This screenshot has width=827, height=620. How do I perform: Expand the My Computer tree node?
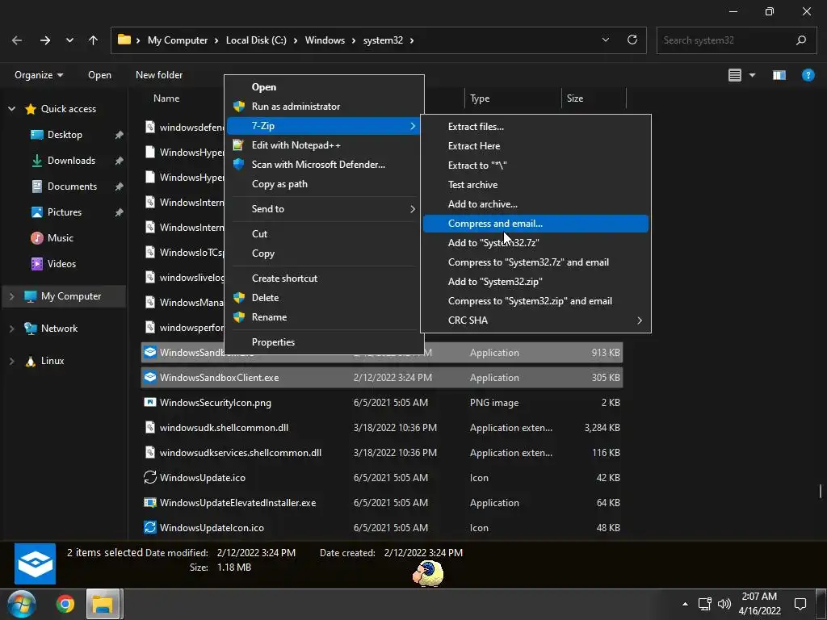11,296
